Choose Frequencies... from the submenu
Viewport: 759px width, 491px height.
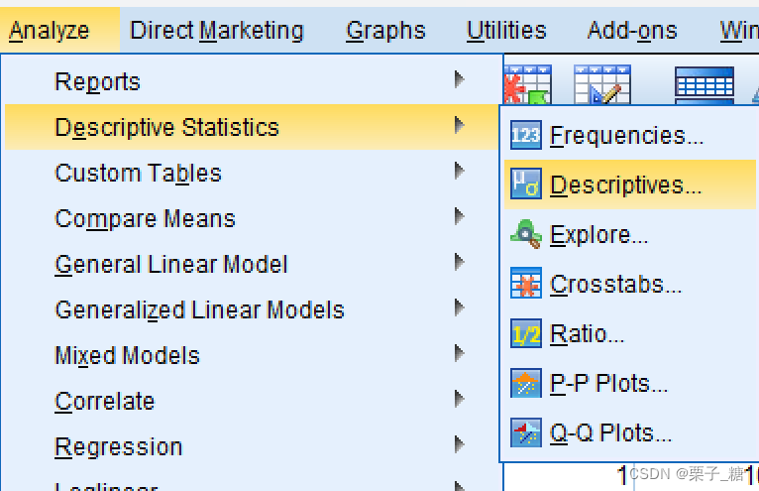point(630,135)
